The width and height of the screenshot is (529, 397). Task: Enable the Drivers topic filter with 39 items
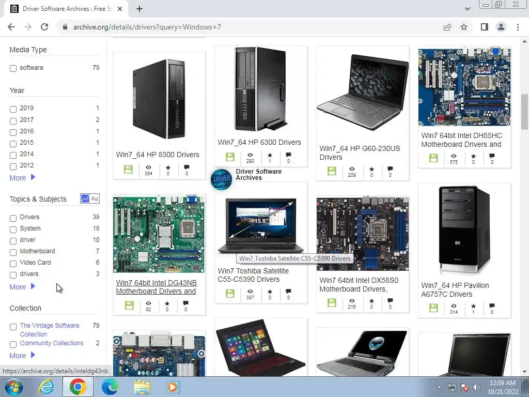click(13, 218)
